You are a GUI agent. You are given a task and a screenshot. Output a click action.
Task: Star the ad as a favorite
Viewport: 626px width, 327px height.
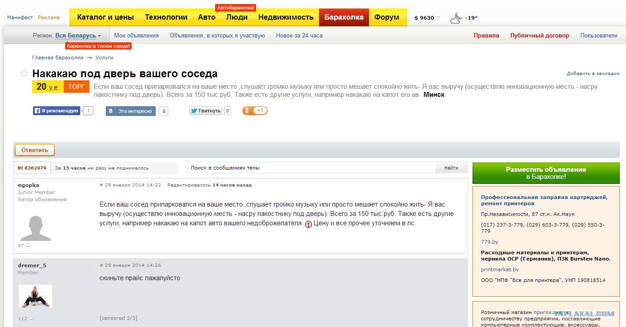[x=24, y=74]
